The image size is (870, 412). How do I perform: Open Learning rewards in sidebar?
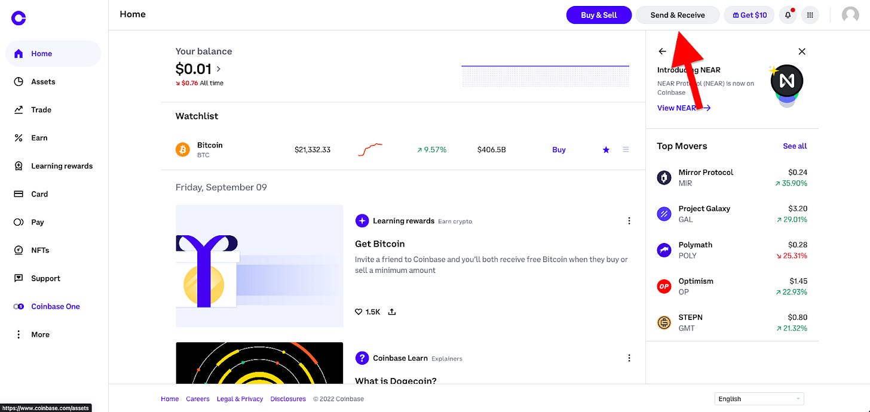(53, 166)
